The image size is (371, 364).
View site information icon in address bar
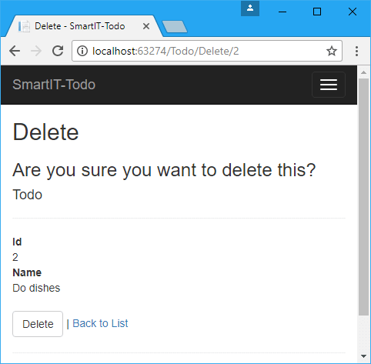point(82,51)
